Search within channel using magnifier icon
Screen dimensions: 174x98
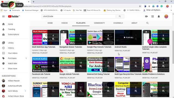pos(147,23)
